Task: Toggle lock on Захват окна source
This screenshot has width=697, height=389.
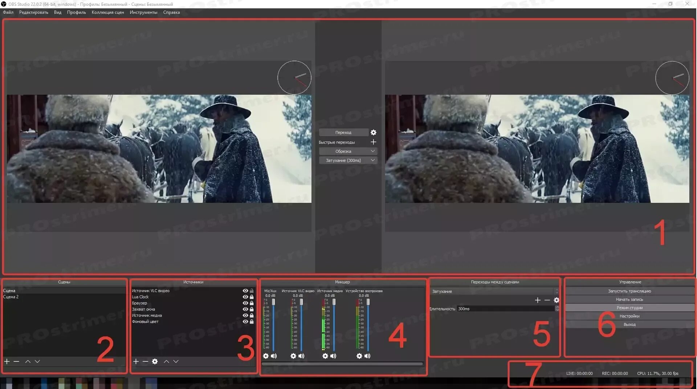Action: coord(252,309)
